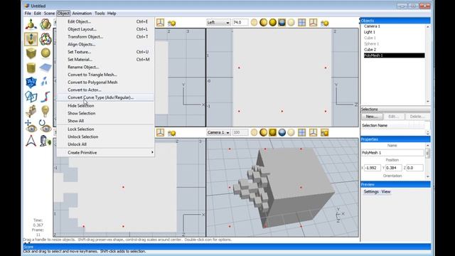The image size is (455, 256).
Task: Click the robot figure tool icon
Action: pos(45,141)
